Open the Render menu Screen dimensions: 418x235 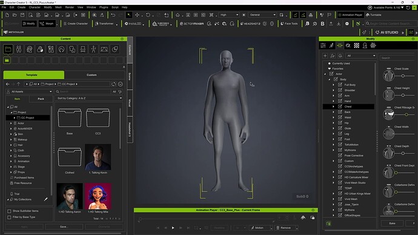click(69, 7)
